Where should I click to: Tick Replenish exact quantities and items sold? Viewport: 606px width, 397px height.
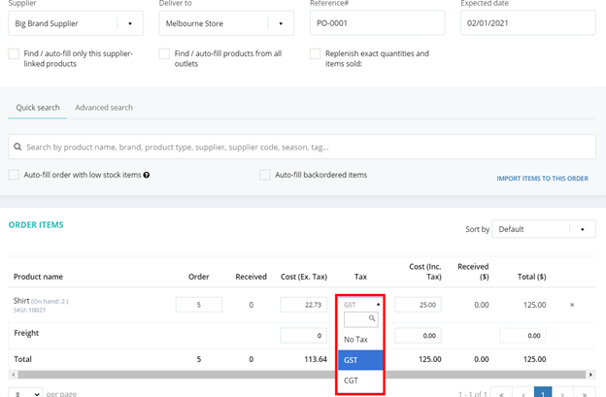[x=315, y=53]
